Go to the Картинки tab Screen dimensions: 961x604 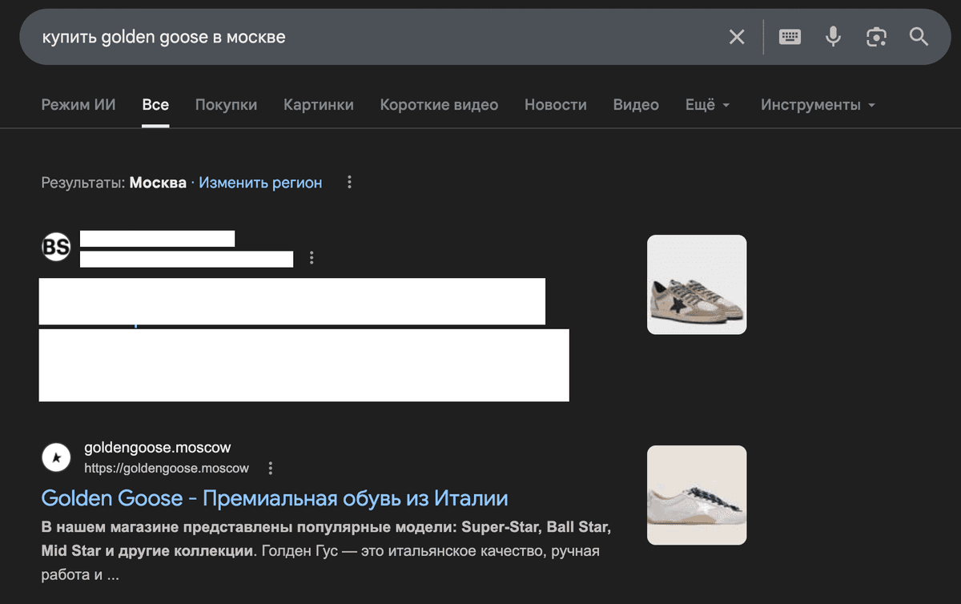pos(319,105)
